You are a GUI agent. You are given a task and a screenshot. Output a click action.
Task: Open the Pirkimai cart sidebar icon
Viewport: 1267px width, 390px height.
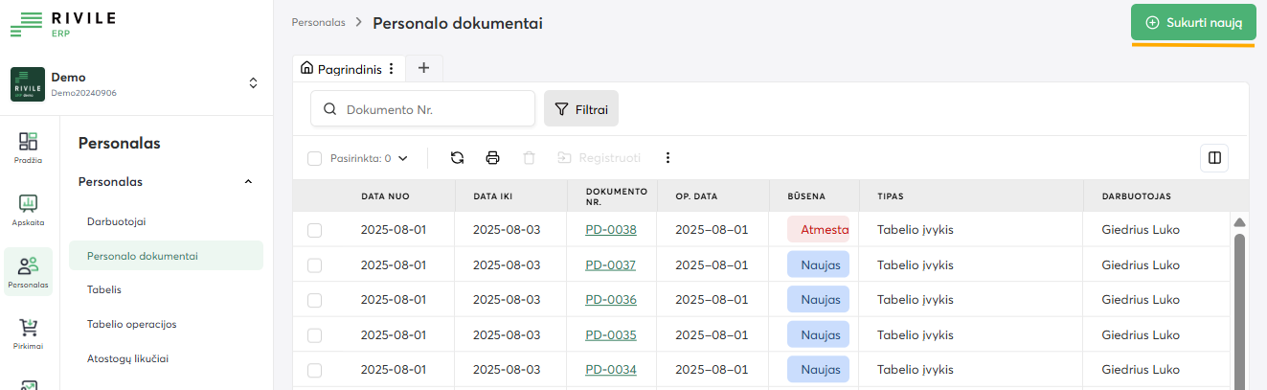tap(28, 333)
